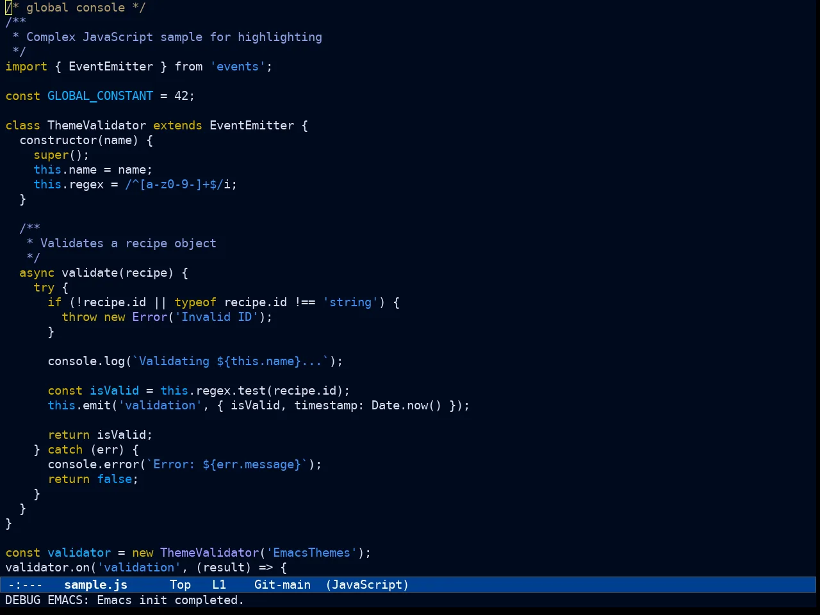Click 'constructor(name)' method definition
Image resolution: width=820 pixels, height=615 pixels.
click(79, 140)
